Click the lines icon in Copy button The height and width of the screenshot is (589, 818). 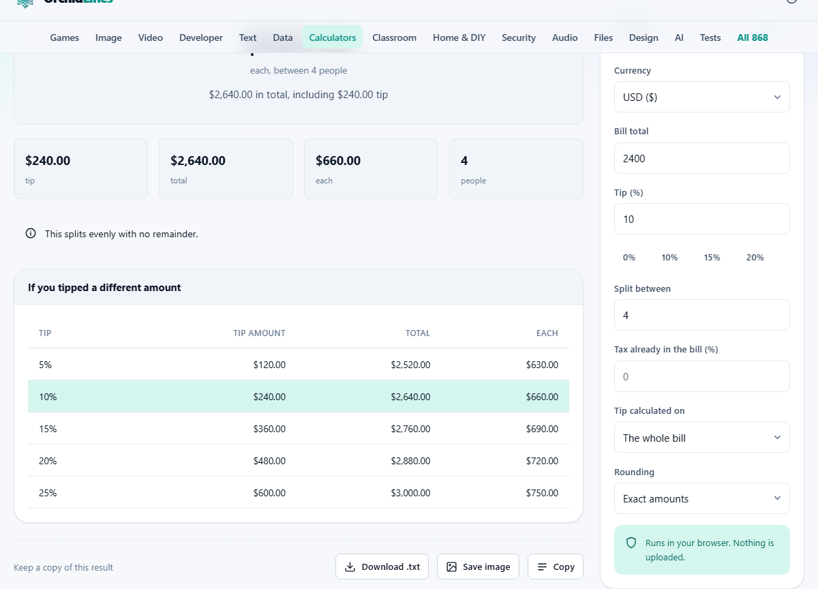click(x=543, y=567)
